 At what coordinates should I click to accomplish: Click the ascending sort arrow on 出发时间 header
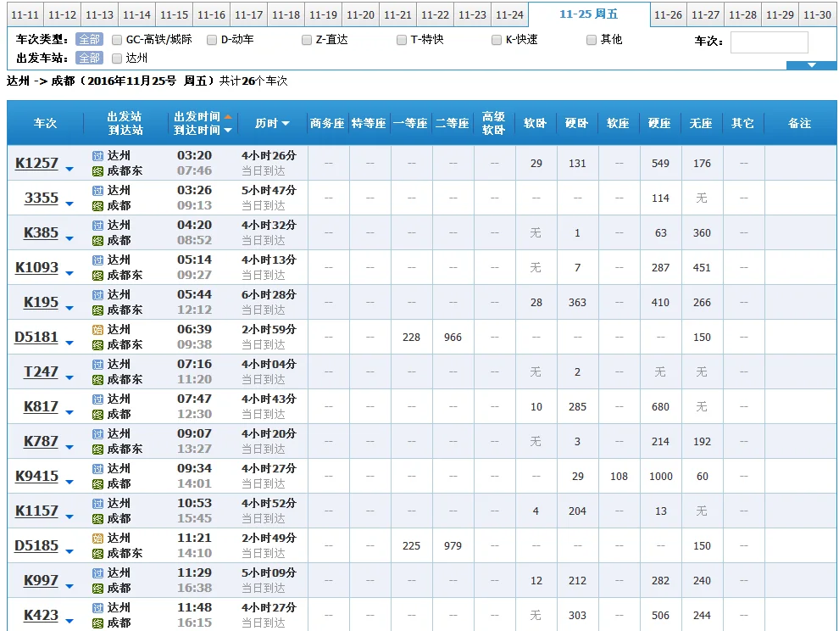[227, 117]
